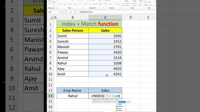The height and width of the screenshot is (112, 200).
Task: Select the 'Sales Person' header cell
Action: coord(73,30)
